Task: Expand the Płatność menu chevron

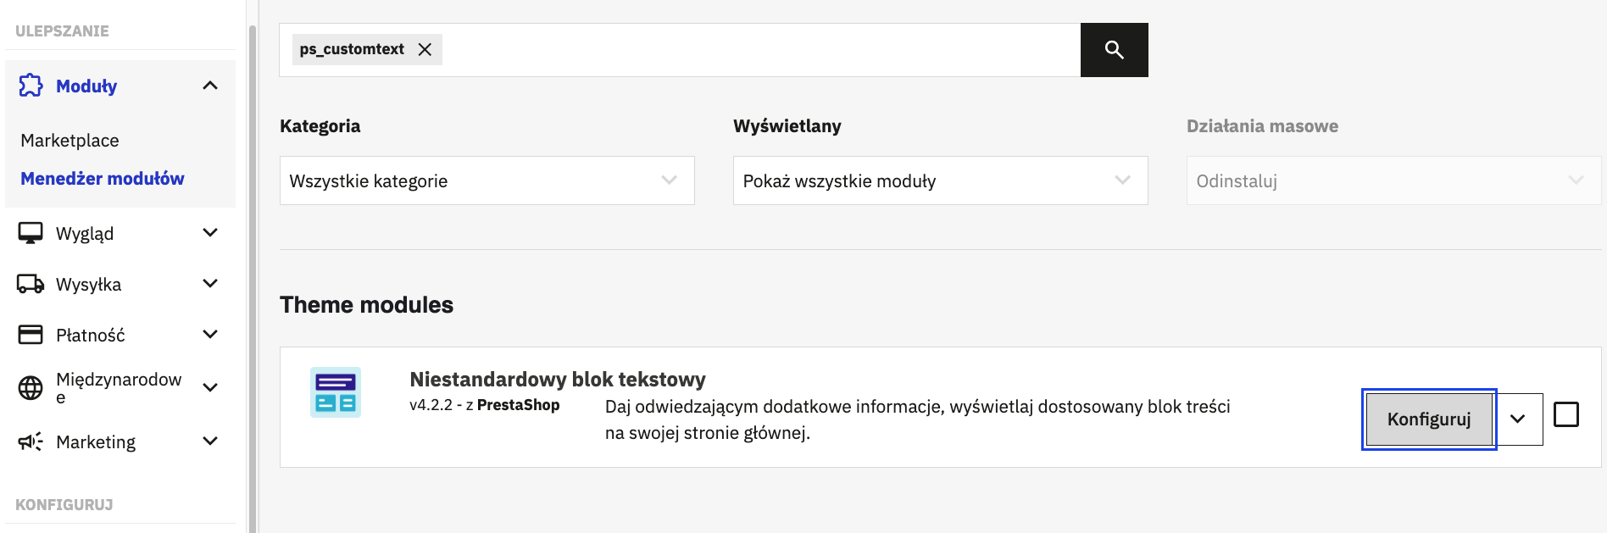Action: [x=210, y=334]
